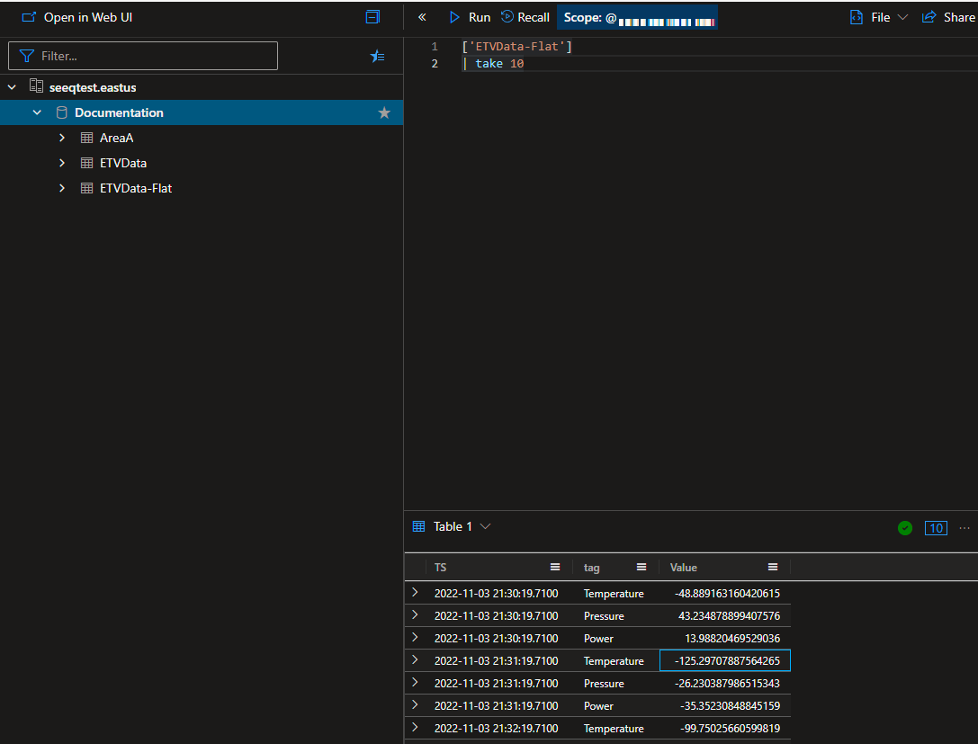Toggle the favorite star on Documentation
This screenshot has width=978, height=744.
point(384,112)
